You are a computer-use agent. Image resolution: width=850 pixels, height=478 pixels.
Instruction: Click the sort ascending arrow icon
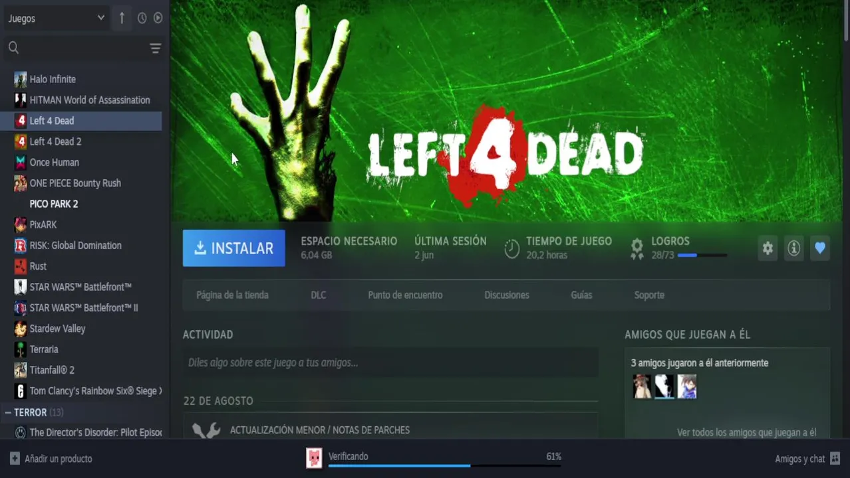pyautogui.click(x=122, y=18)
